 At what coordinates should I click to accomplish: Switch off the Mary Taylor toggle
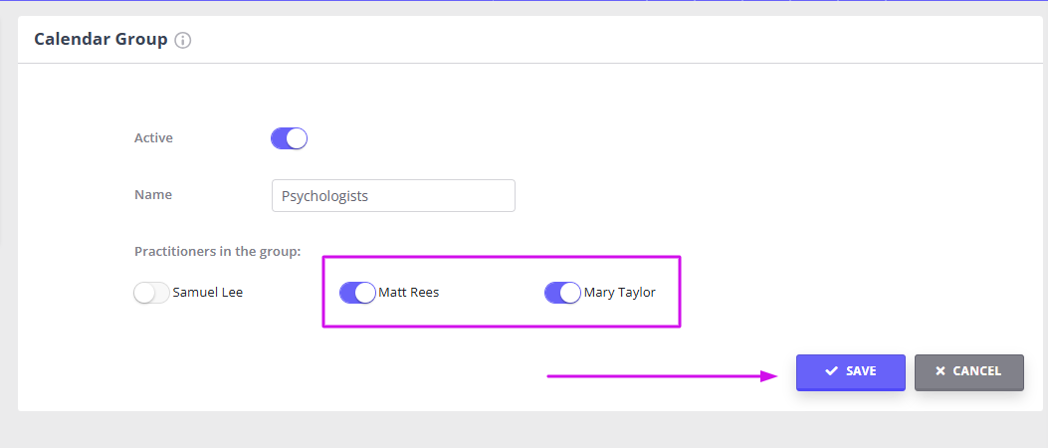pyautogui.click(x=562, y=293)
